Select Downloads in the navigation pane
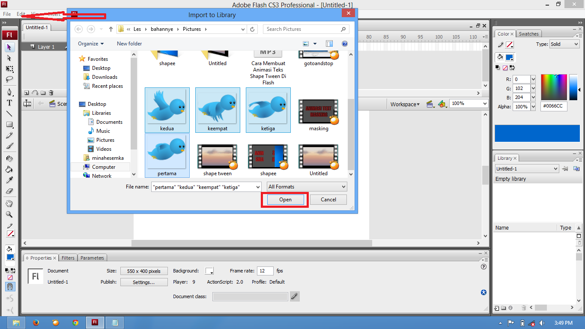The height and width of the screenshot is (329, 585). [104, 77]
